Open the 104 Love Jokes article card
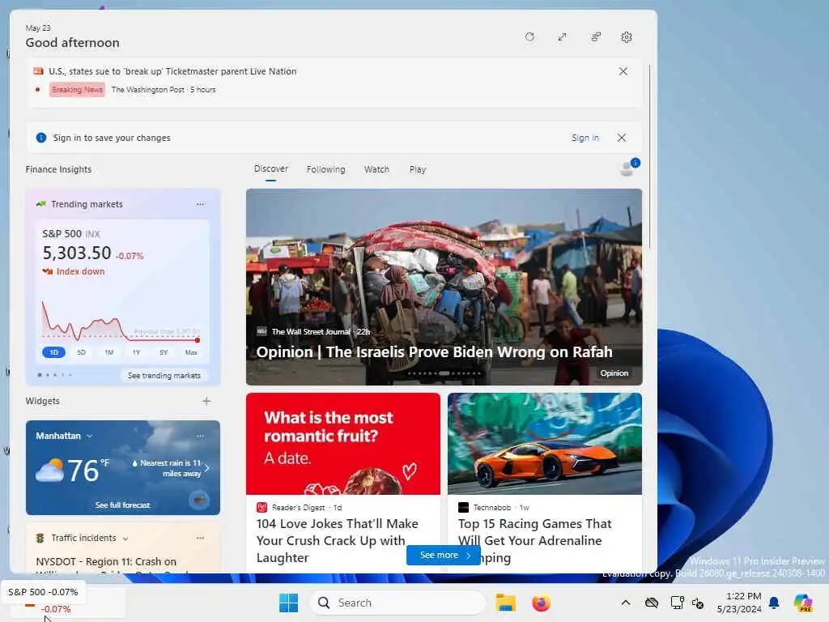The height and width of the screenshot is (622, 829). (343, 481)
